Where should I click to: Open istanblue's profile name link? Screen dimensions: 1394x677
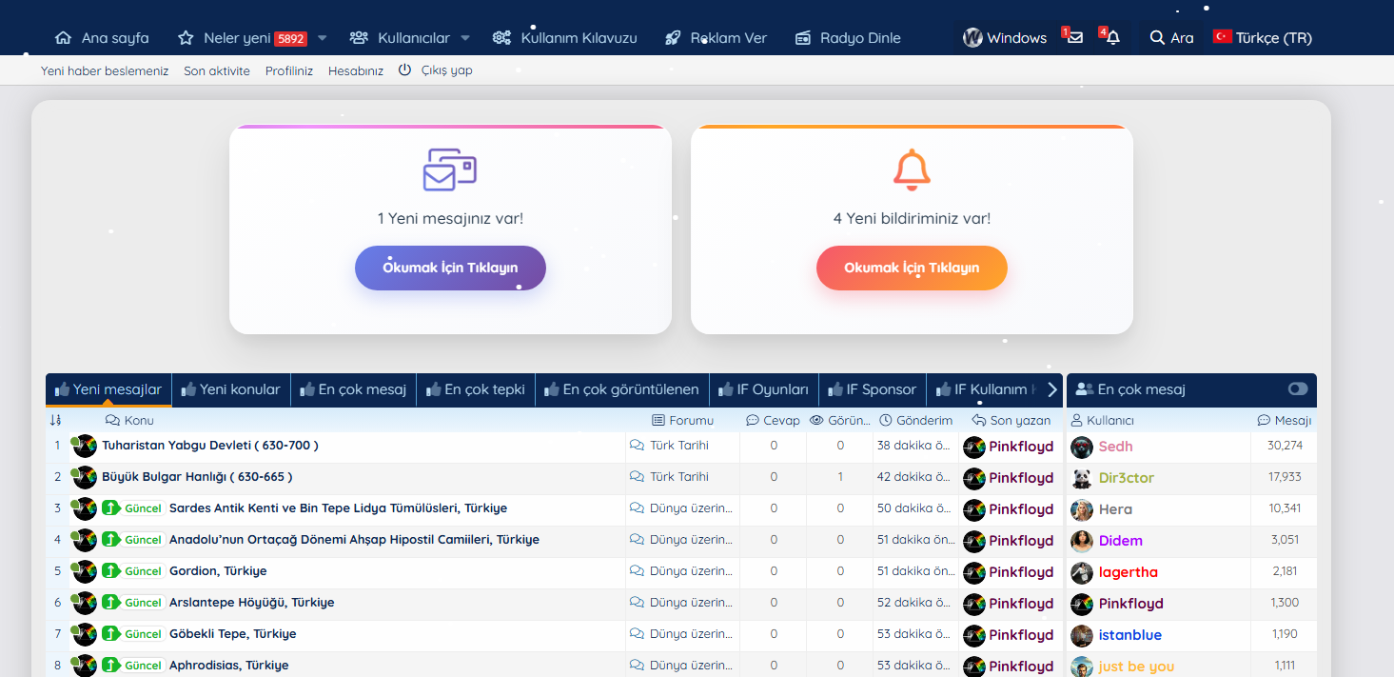pos(1130,635)
